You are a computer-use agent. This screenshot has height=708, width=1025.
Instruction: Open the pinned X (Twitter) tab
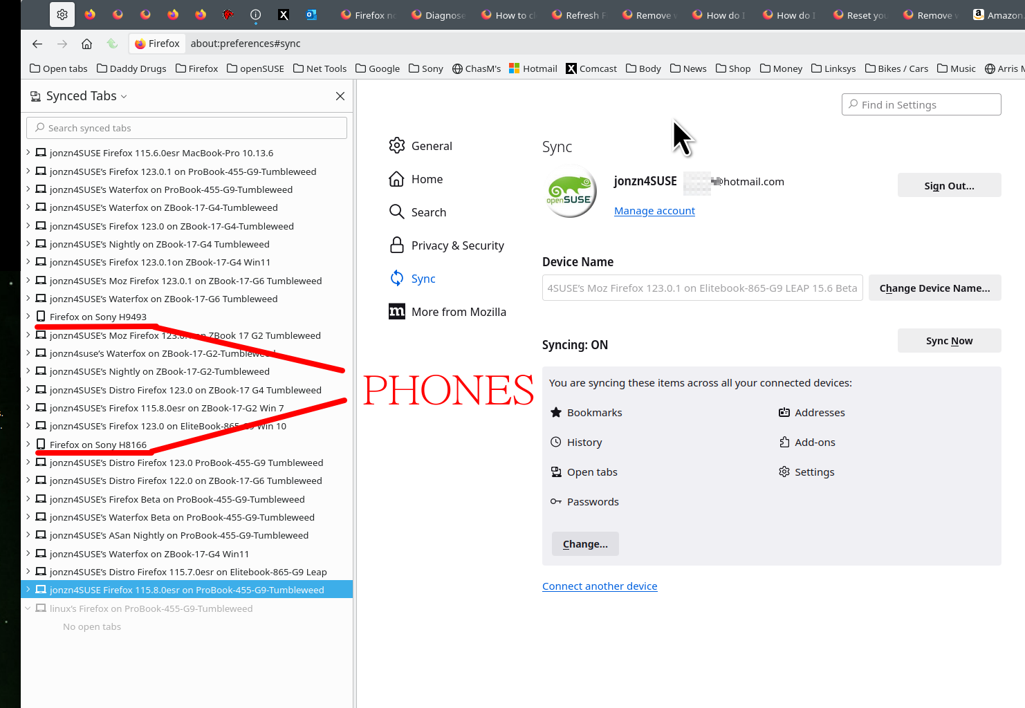pos(284,15)
